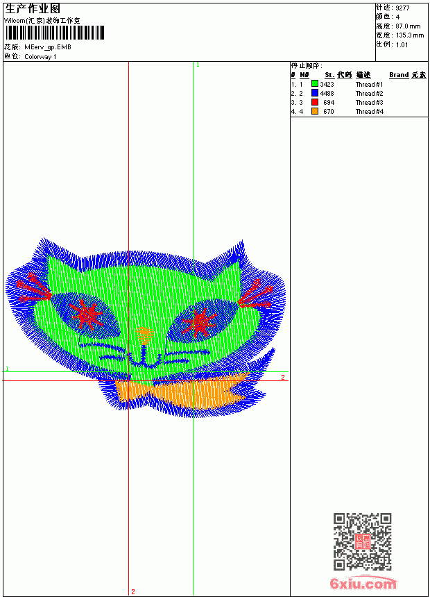This screenshot has height=597, width=430.
Task: Select the Thread #4 description text
Action: pos(369,112)
